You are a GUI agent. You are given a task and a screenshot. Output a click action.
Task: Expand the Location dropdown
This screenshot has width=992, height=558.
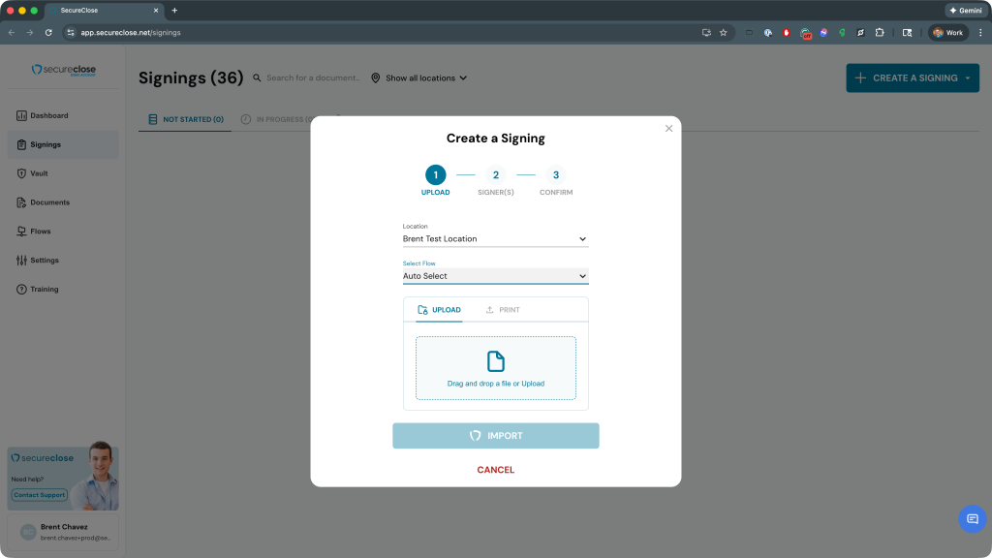(x=495, y=238)
